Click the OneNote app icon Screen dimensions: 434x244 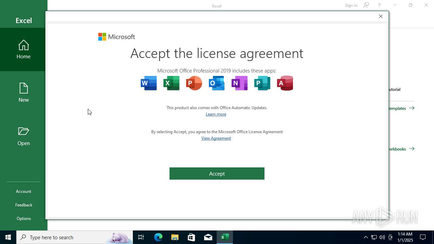240,83
